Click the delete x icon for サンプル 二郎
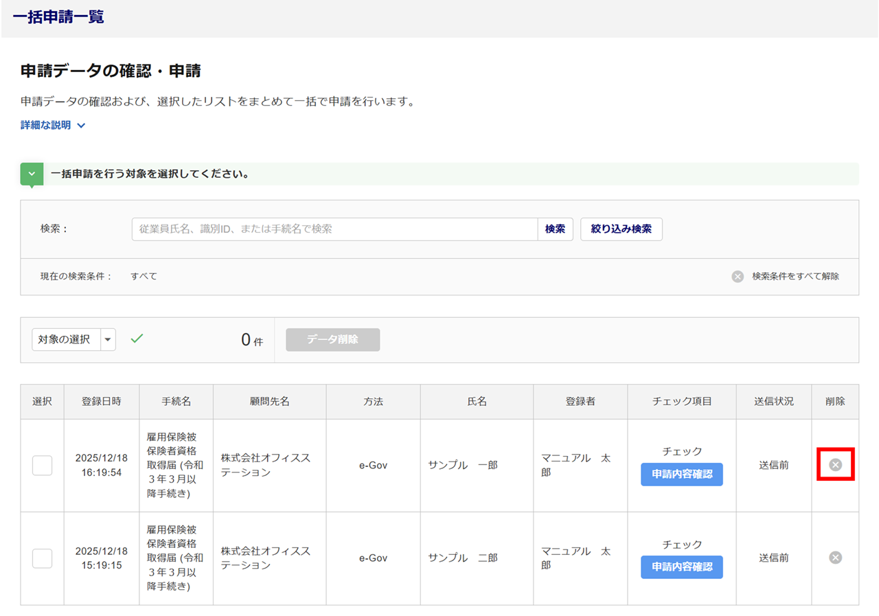The image size is (879, 616). click(835, 558)
